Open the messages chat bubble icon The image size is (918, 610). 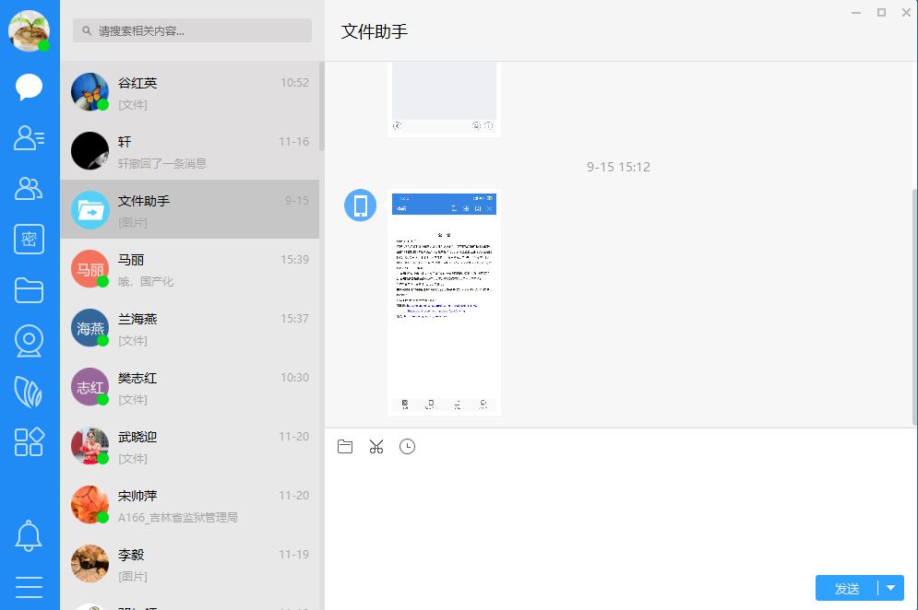(30, 88)
